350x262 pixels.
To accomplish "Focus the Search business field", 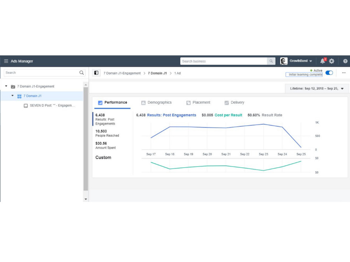I will pos(224,61).
